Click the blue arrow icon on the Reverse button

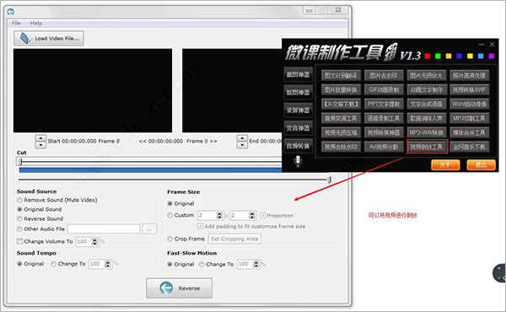[x=166, y=288]
